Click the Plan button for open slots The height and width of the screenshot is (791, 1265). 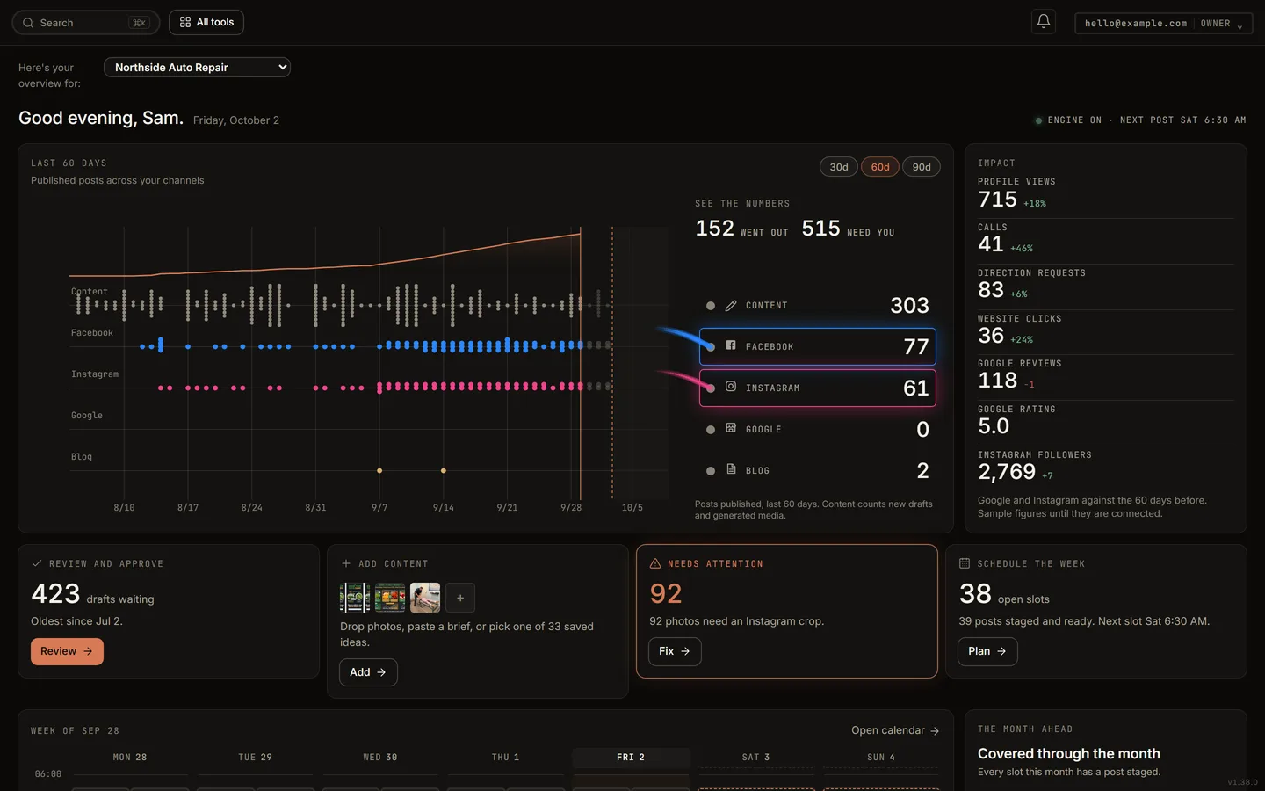pyautogui.click(x=987, y=651)
